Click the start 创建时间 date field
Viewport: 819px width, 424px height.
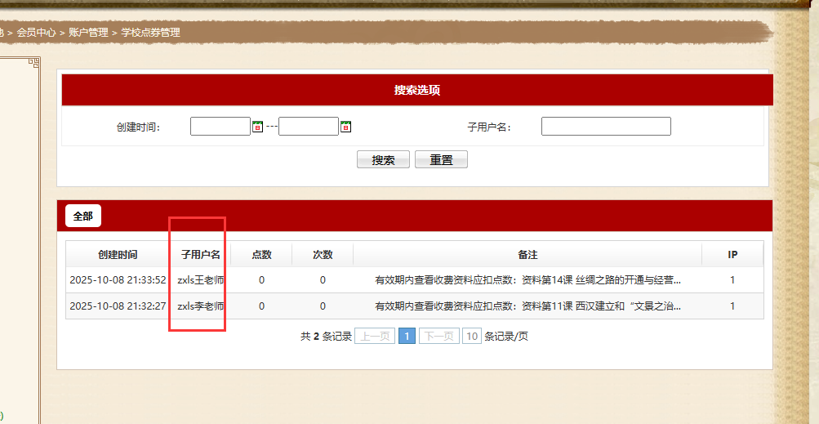(x=220, y=127)
